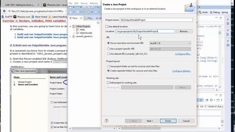
Task: Select Other Projects in Package Explorer
Action: click(x=83, y=26)
